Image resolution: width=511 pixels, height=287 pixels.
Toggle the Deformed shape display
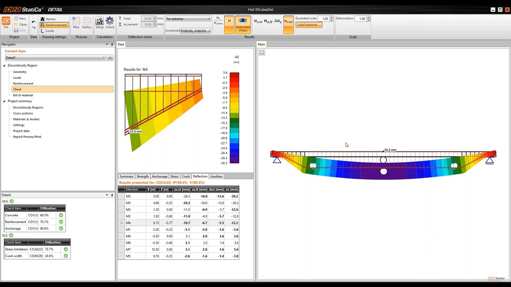tap(243, 24)
